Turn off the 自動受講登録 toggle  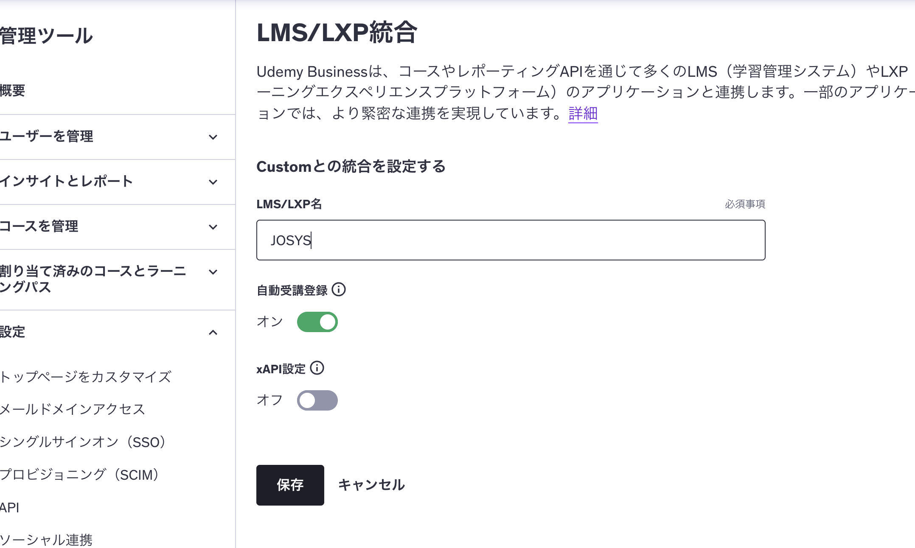317,322
